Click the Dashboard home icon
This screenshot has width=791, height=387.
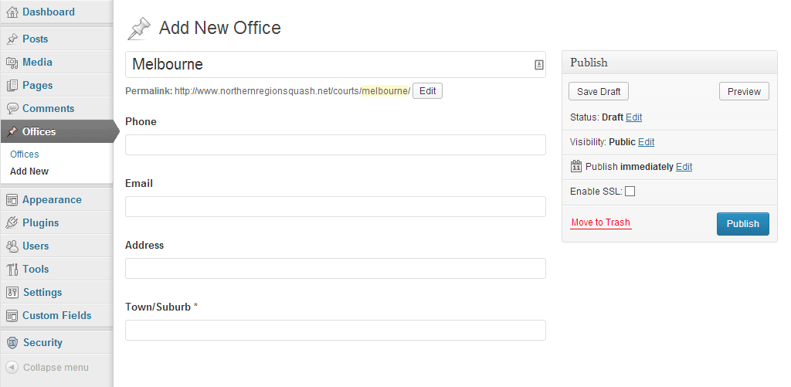[12, 12]
